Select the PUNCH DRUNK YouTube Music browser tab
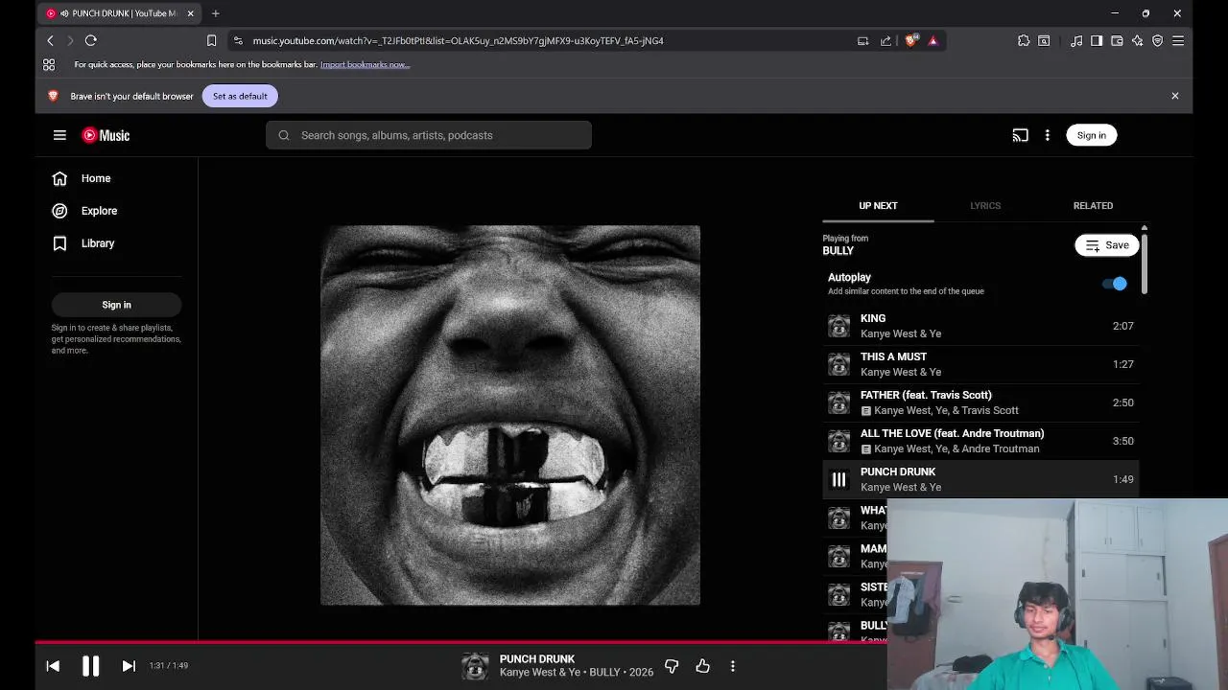 (119, 13)
